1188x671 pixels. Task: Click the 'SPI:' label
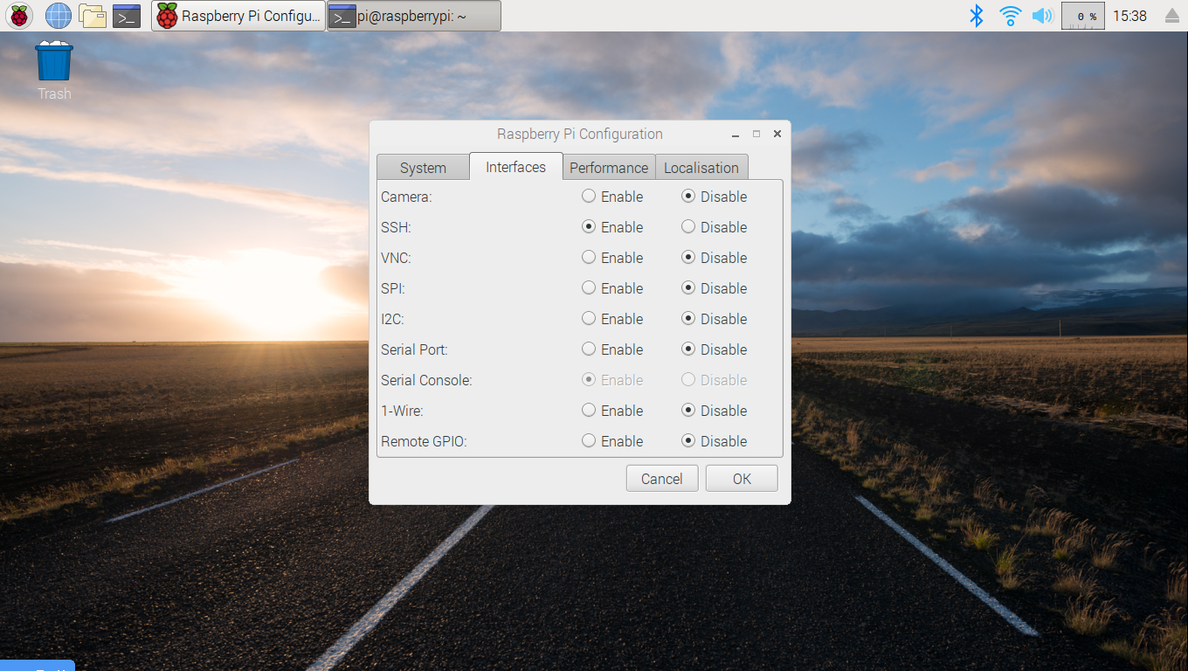393,288
